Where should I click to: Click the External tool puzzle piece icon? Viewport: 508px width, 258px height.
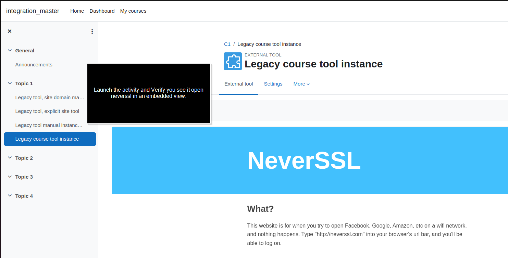point(233,61)
